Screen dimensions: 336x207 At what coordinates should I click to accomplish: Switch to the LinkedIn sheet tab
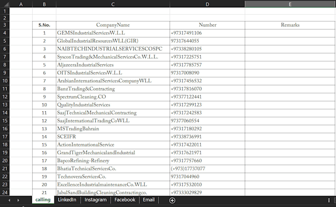pos(67,200)
